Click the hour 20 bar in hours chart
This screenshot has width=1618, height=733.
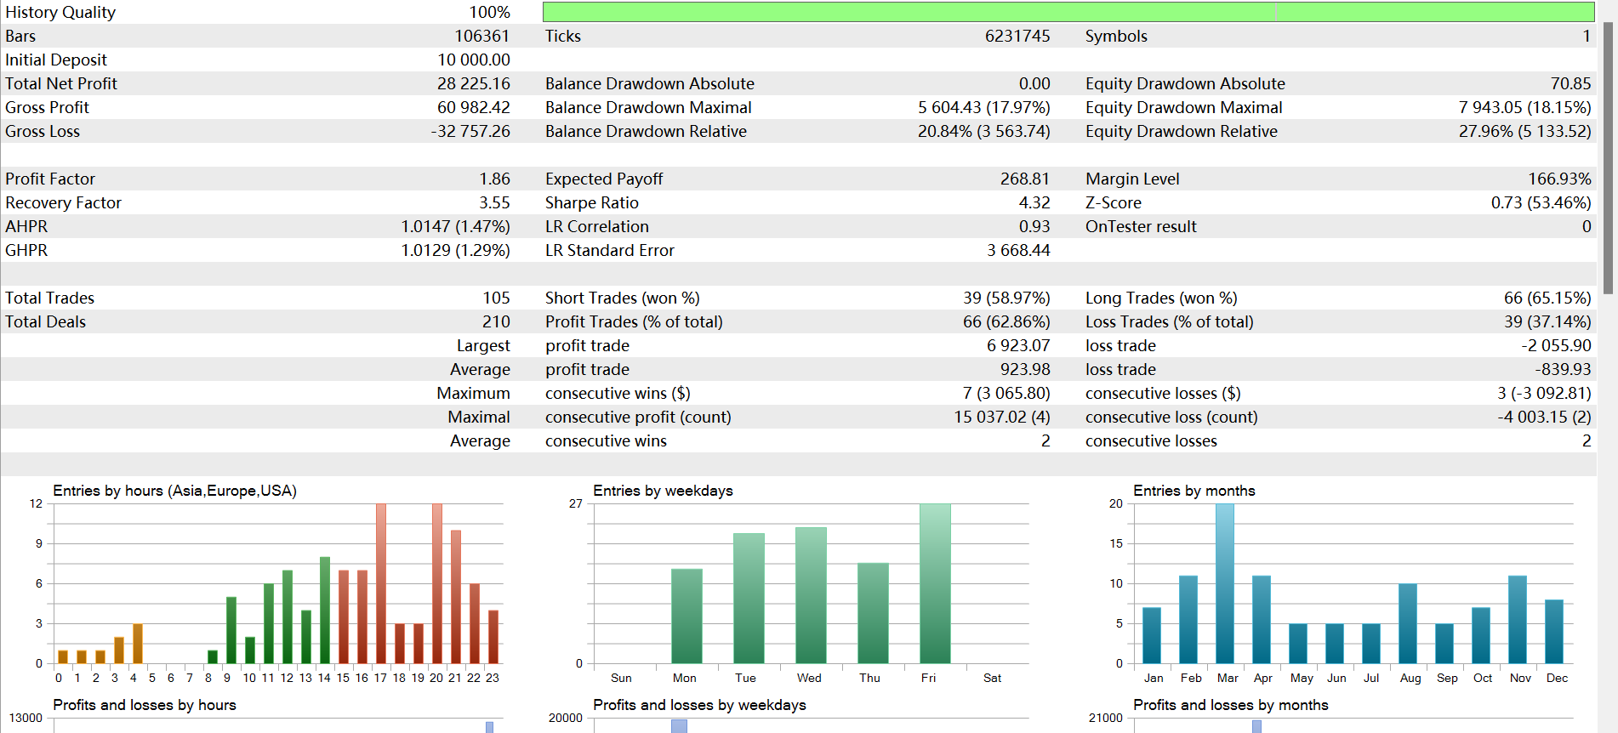pos(437,583)
